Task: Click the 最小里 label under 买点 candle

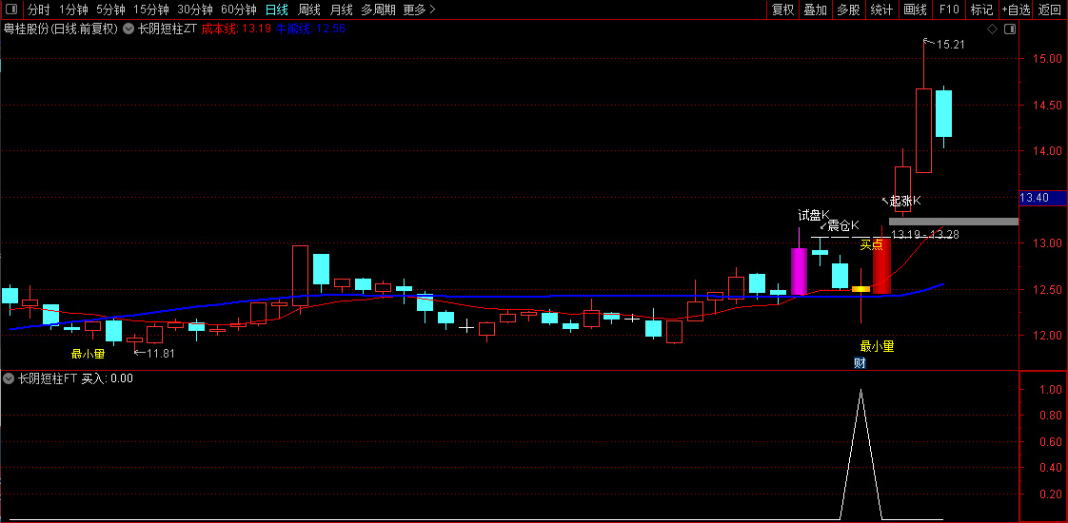Action: pyautogui.click(x=877, y=346)
